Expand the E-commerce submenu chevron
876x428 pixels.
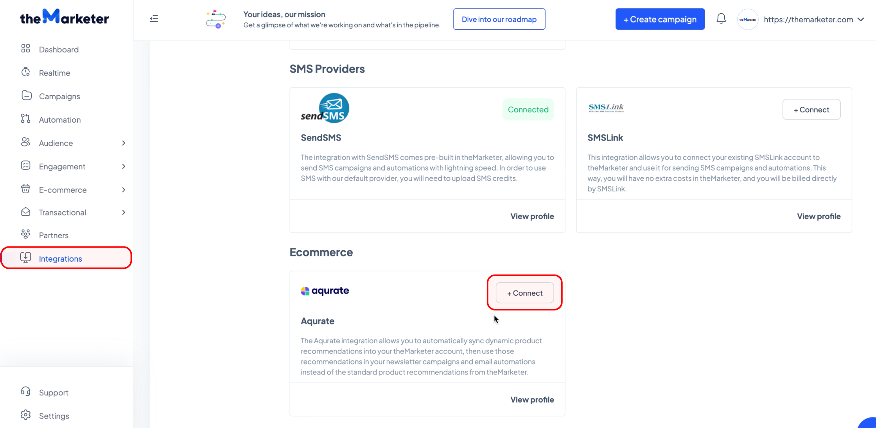tap(124, 190)
